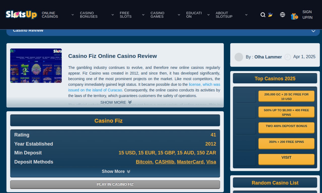Select the Random Casino List heading
Image resolution: width=322 pixels, height=193 pixels.
pyautogui.click(x=275, y=183)
